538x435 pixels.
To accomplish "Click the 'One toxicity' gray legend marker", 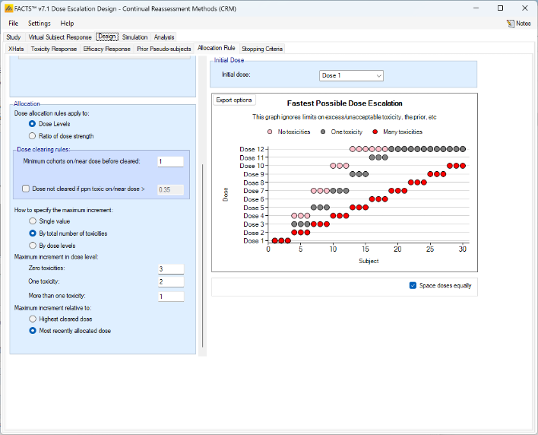I will point(323,132).
